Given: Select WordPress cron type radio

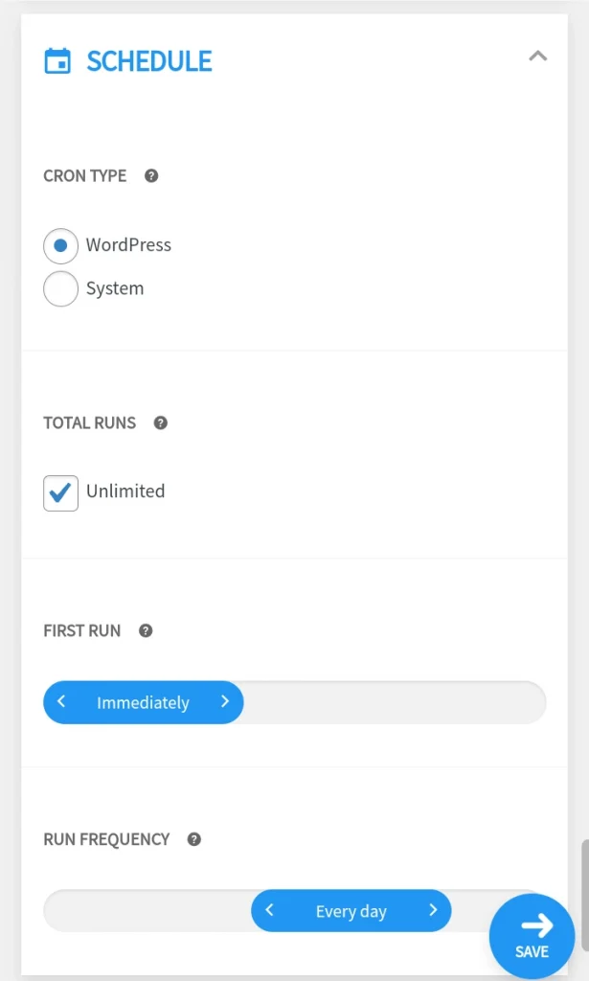Looking at the screenshot, I should (60, 246).
